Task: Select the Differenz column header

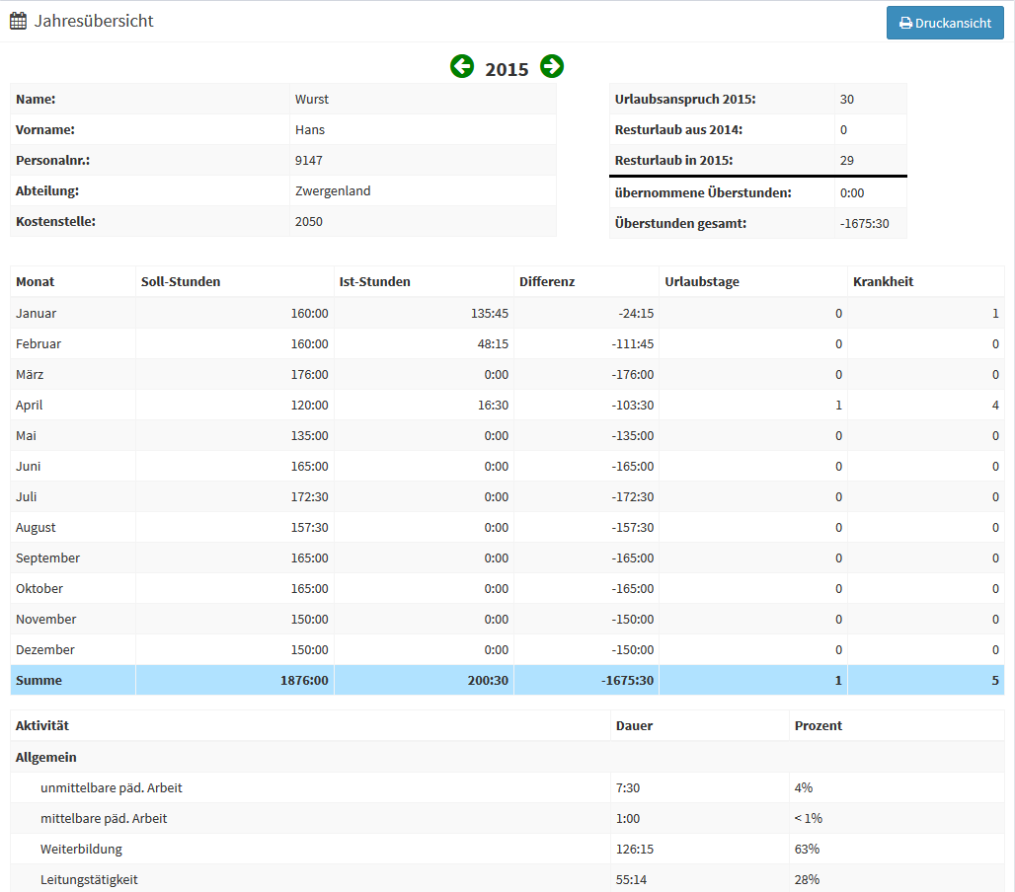Action: [x=547, y=281]
